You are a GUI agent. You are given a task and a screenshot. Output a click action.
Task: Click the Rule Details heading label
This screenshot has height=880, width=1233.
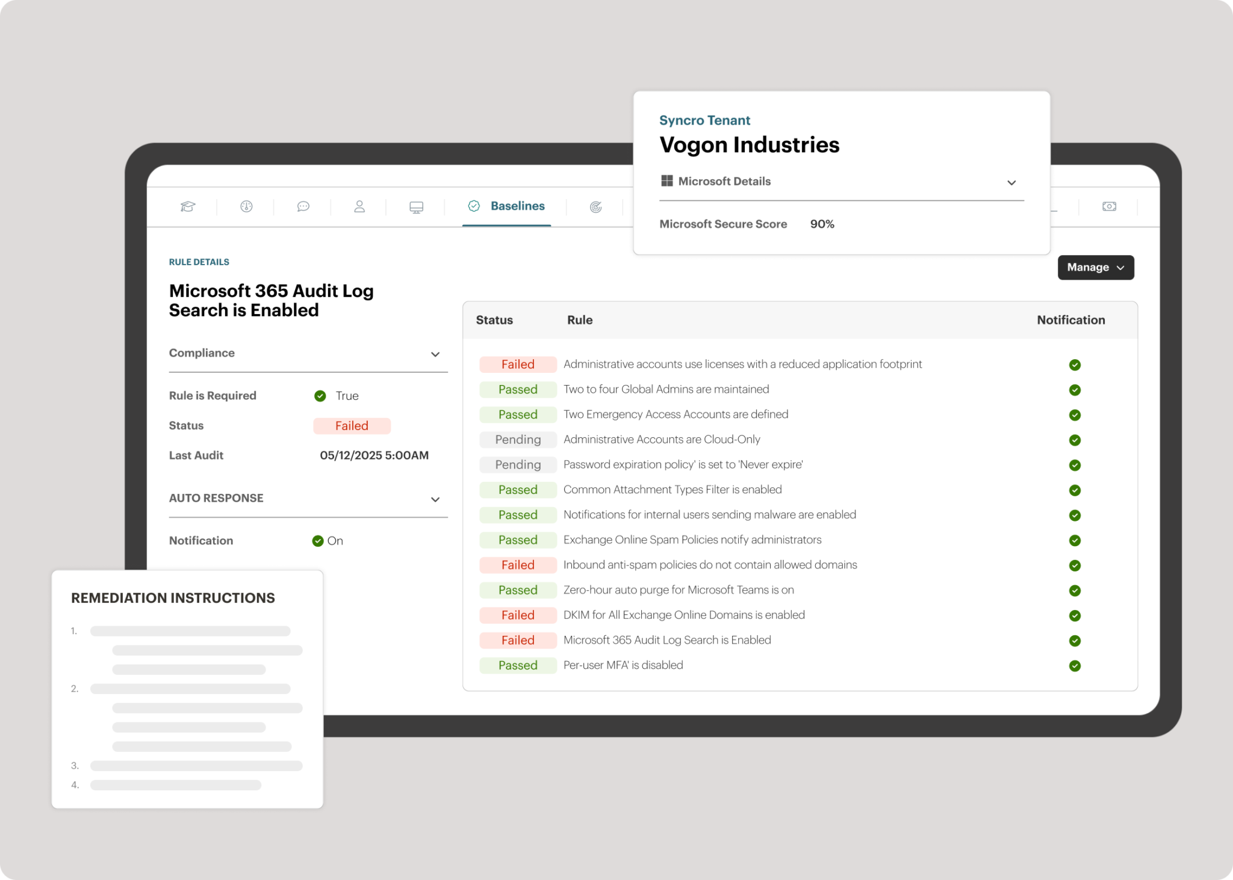199,262
